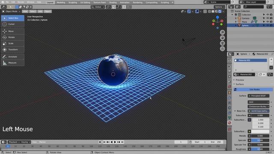The width and height of the screenshot is (274, 154).
Task: Open Playback dropdown in timeline
Action: (14, 142)
